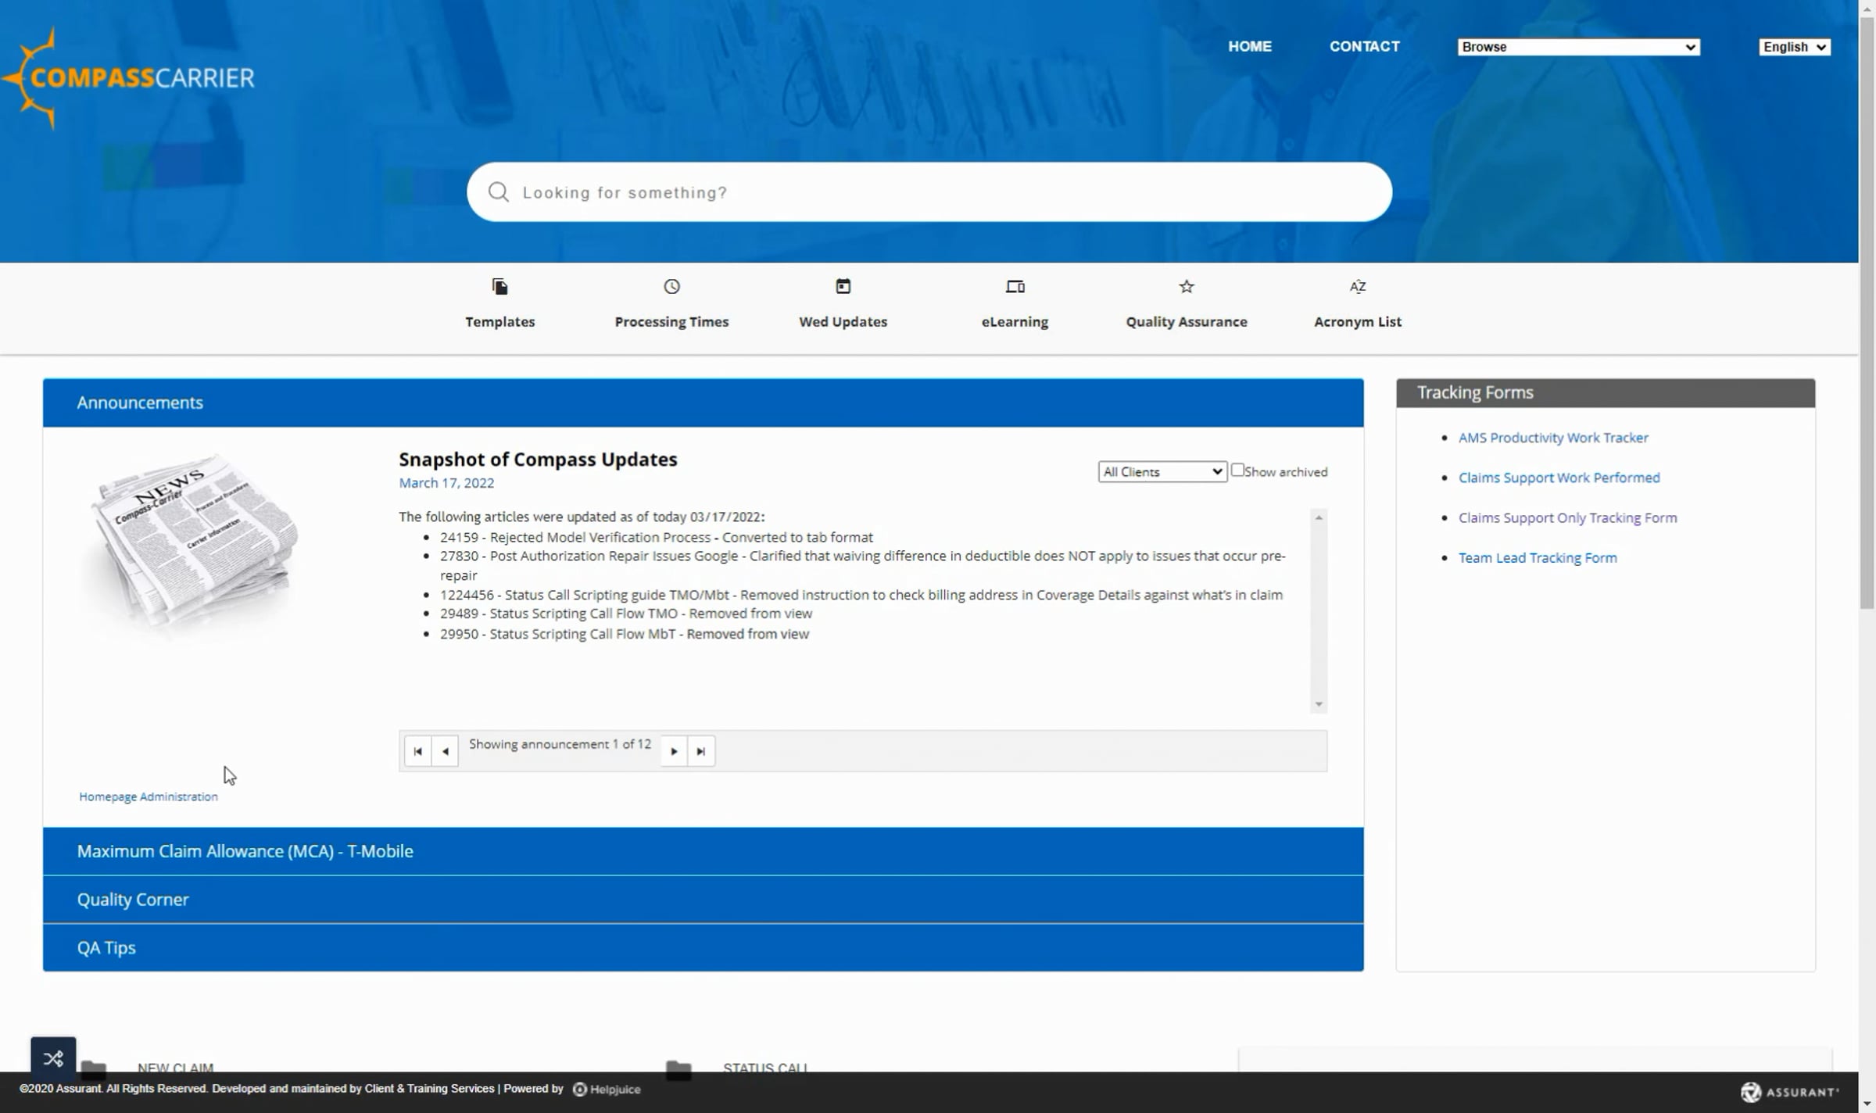The height and width of the screenshot is (1113, 1876).
Task: Select the Templates label
Action: click(x=500, y=321)
